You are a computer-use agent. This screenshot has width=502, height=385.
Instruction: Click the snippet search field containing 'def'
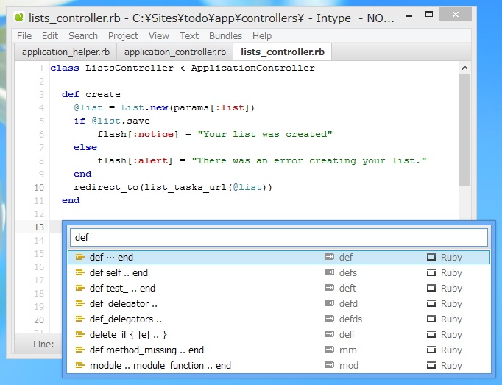point(279,237)
